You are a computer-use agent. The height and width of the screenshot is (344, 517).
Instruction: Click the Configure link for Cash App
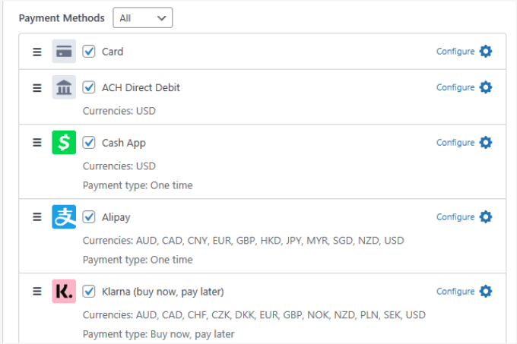455,143
